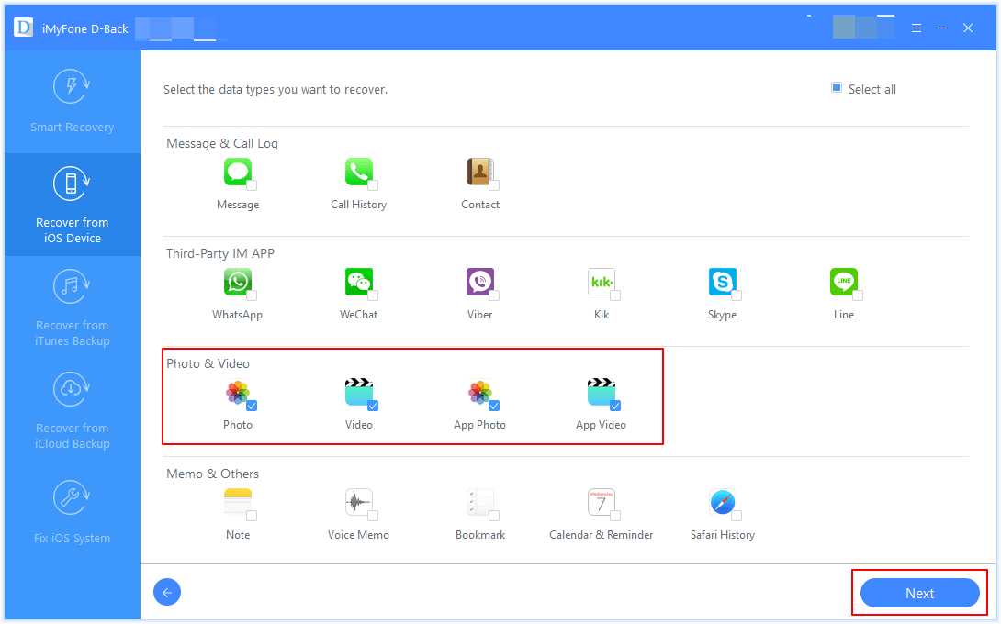Pick the Calendar & Reminder icon
Image resolution: width=1001 pixels, height=624 pixels.
click(x=601, y=502)
